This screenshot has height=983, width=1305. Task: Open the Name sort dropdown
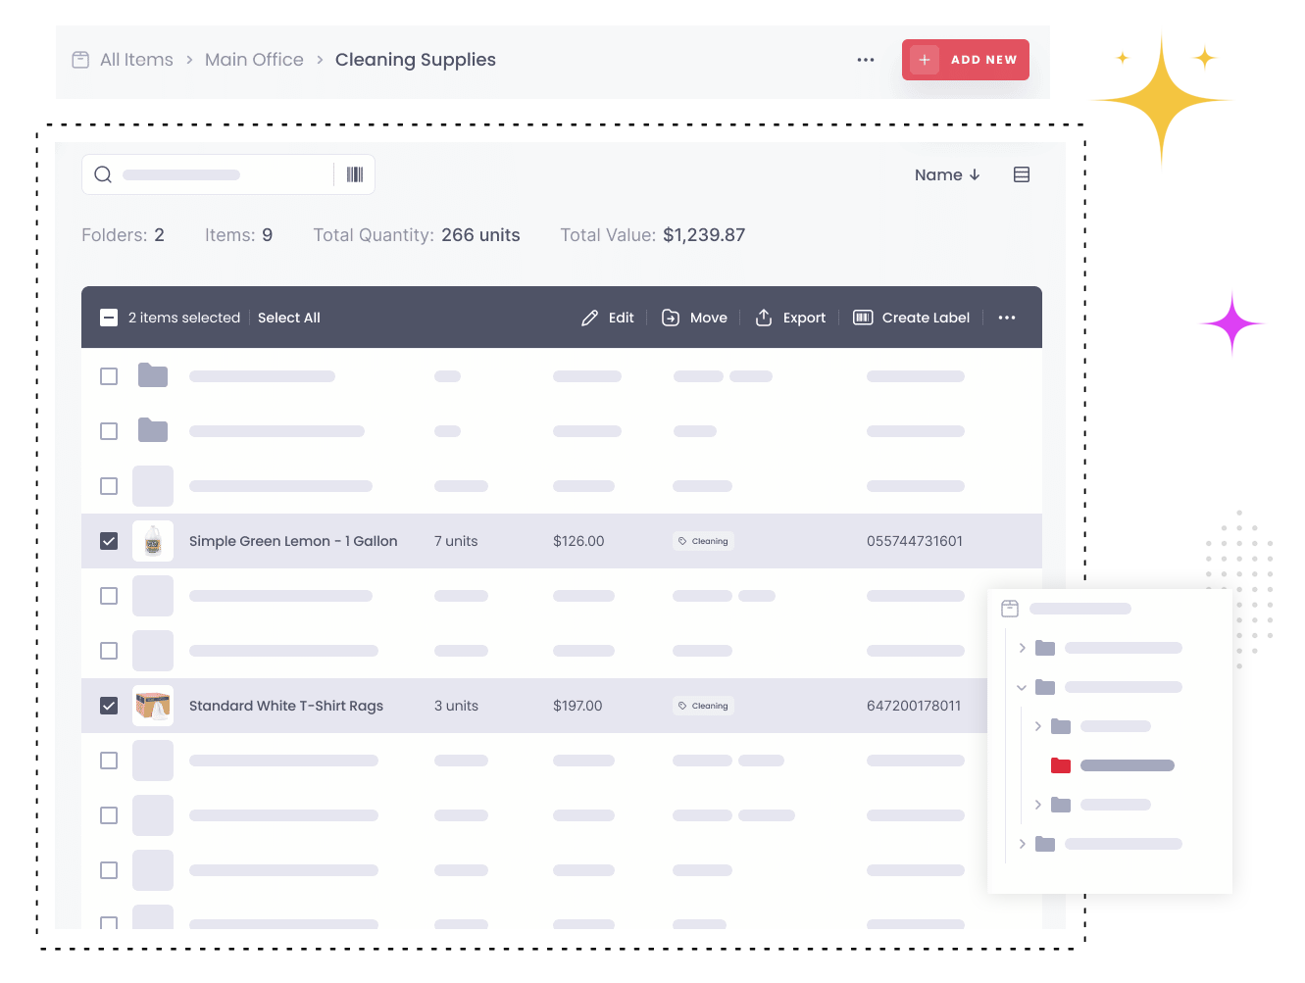(946, 174)
